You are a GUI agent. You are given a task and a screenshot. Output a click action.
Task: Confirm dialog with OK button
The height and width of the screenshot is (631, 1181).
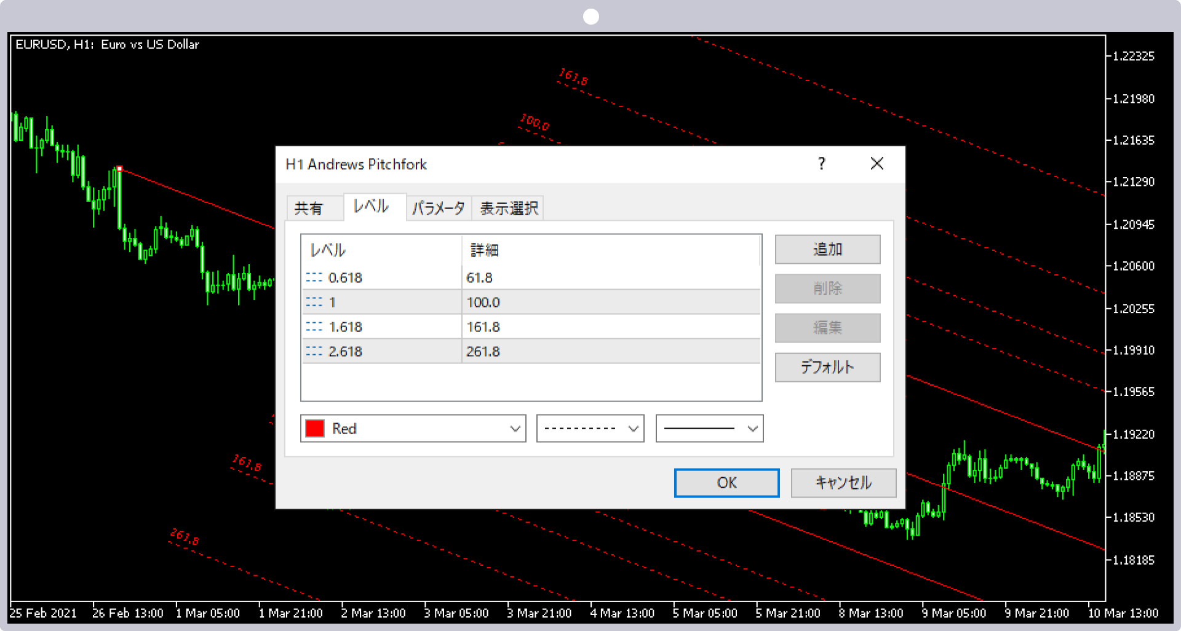[x=726, y=483]
